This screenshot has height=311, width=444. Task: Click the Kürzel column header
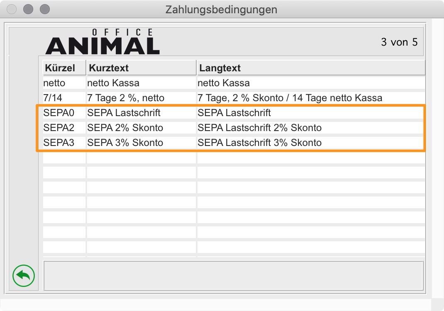[x=64, y=68]
